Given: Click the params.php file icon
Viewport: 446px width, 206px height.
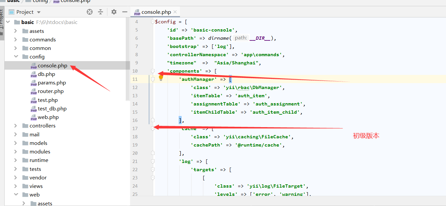Looking at the screenshot, I should [33, 83].
